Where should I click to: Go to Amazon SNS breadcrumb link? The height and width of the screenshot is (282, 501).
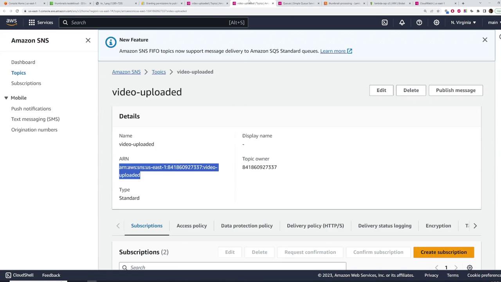tap(126, 72)
